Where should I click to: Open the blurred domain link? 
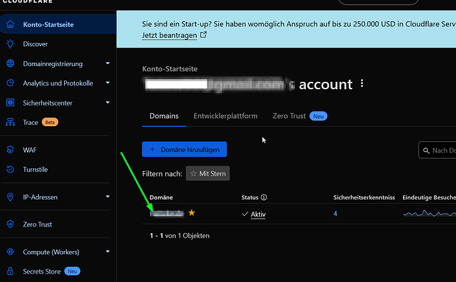tap(167, 214)
